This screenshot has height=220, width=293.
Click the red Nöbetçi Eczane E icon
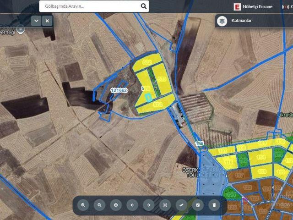(237, 7)
